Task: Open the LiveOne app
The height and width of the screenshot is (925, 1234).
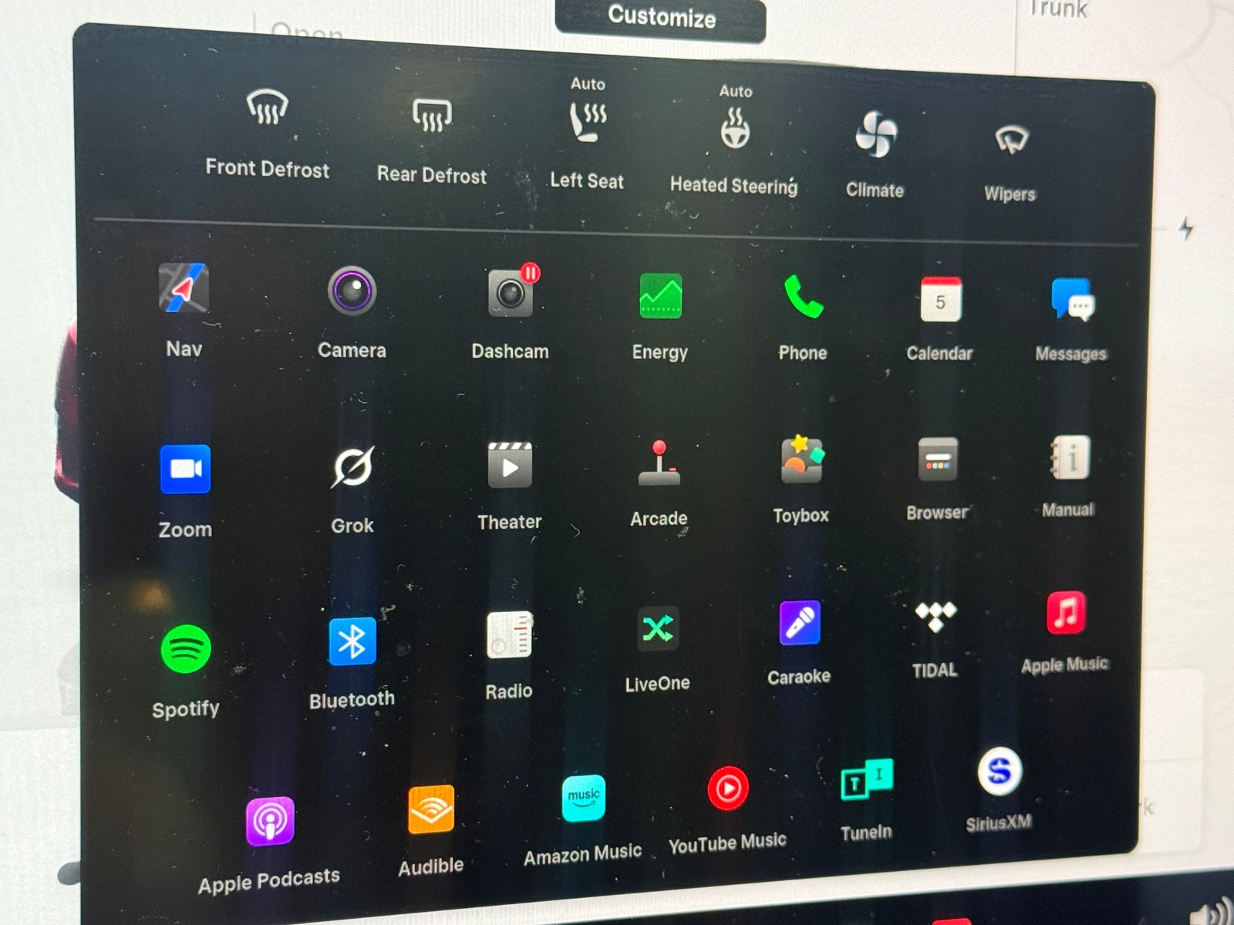Action: (658, 629)
